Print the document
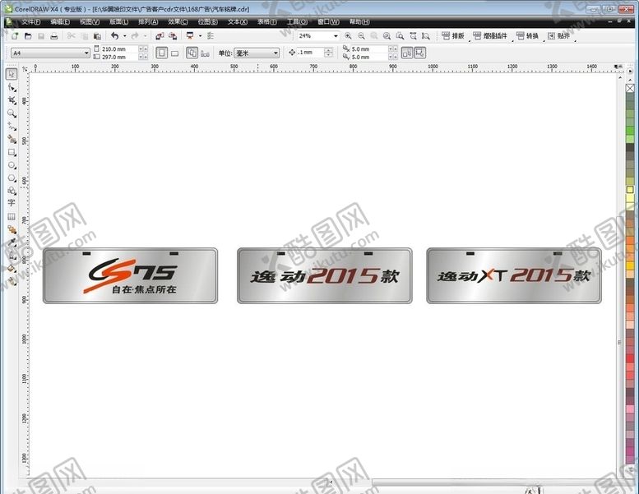The width and height of the screenshot is (639, 494). (53, 36)
